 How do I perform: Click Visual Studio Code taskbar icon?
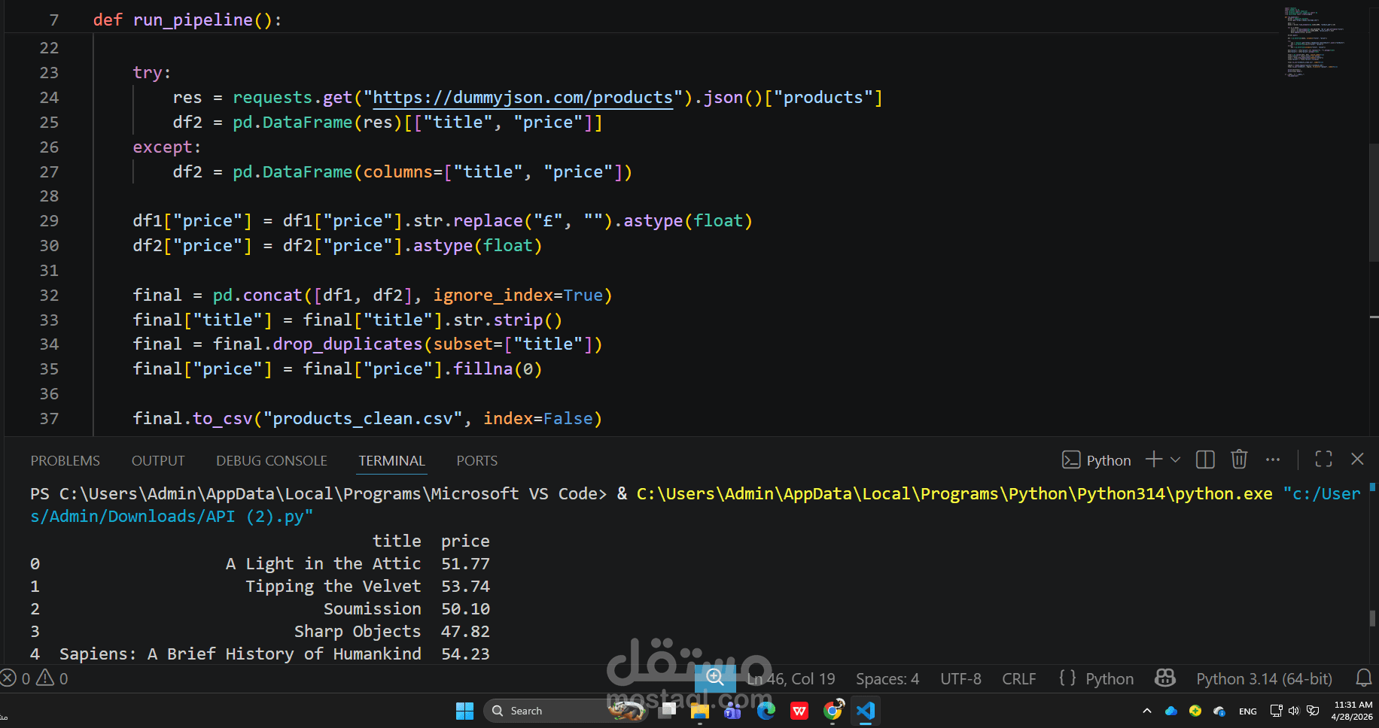tap(866, 711)
